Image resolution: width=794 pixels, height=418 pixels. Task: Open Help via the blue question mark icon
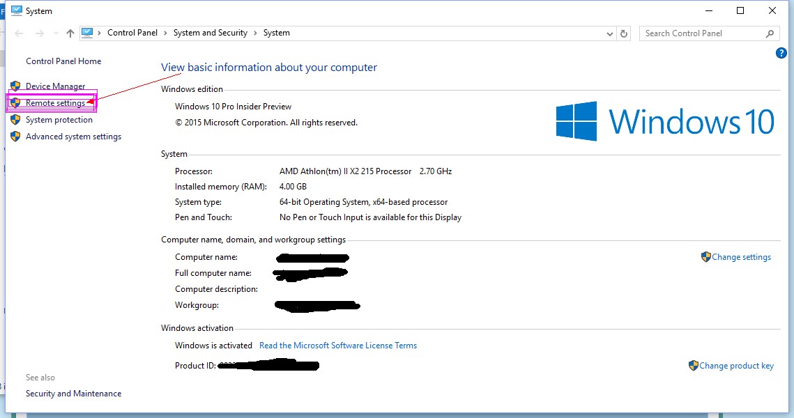click(x=781, y=53)
